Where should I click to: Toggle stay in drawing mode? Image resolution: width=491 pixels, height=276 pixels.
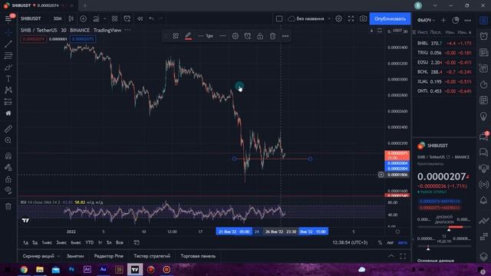point(8,167)
